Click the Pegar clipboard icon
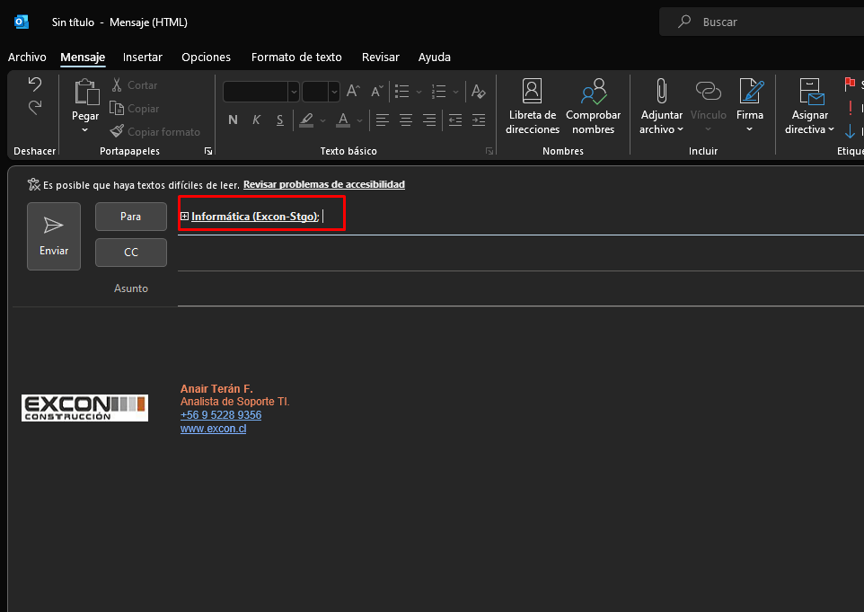Screen dimensions: 864x612 click(x=86, y=92)
